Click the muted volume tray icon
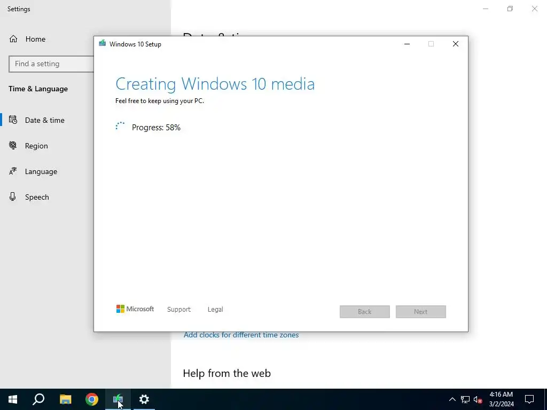 (x=478, y=399)
